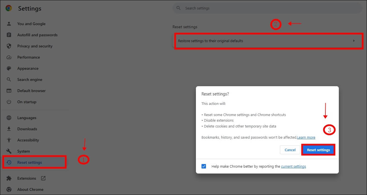Viewport: 367px width, 195px height.
Task: Click the palette icon for Appearance
Action: click(9, 68)
